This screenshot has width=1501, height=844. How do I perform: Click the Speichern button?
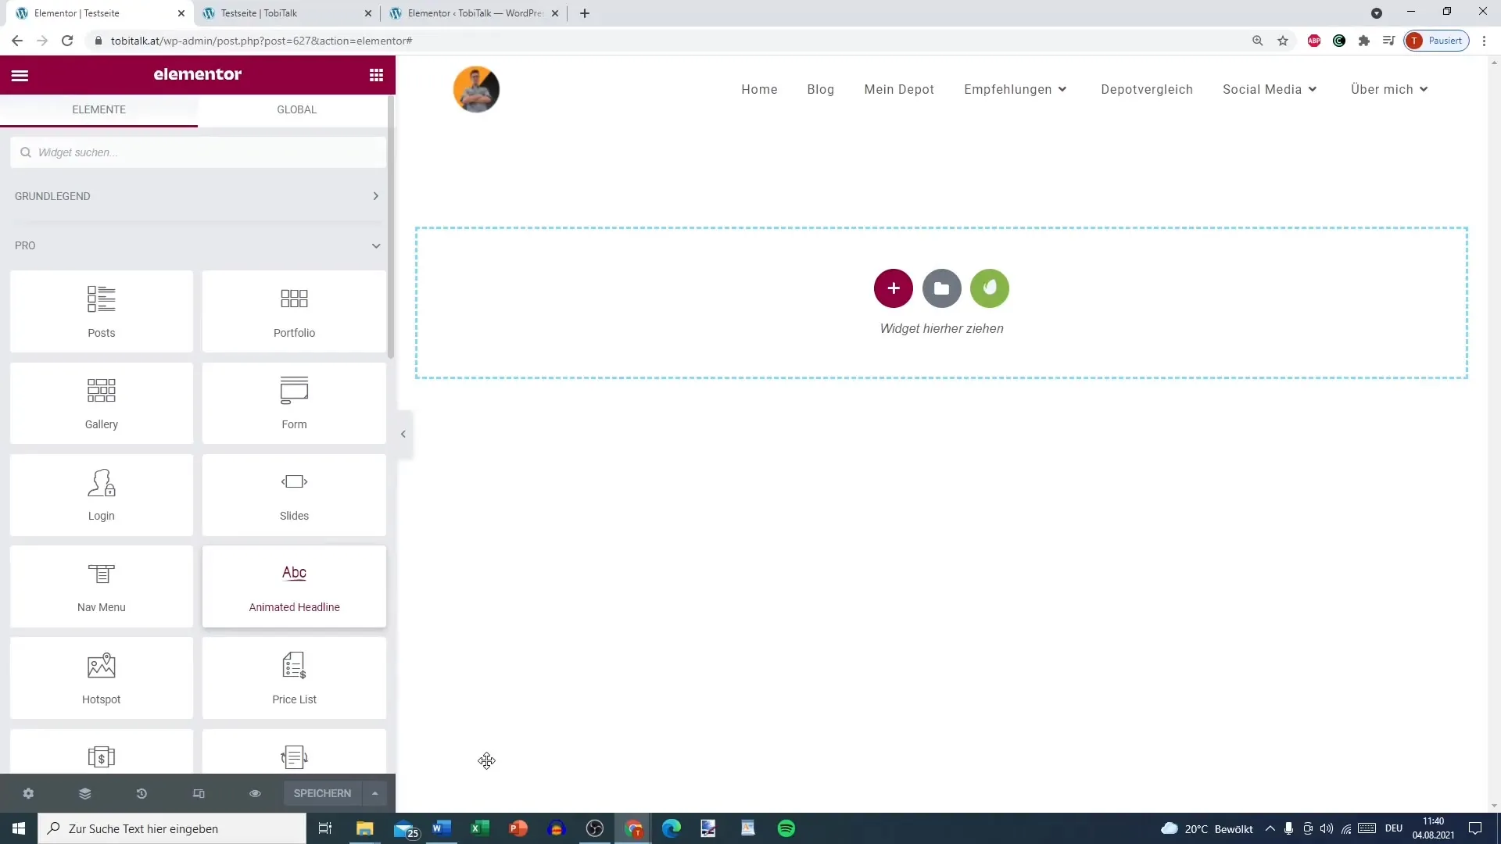(x=322, y=793)
